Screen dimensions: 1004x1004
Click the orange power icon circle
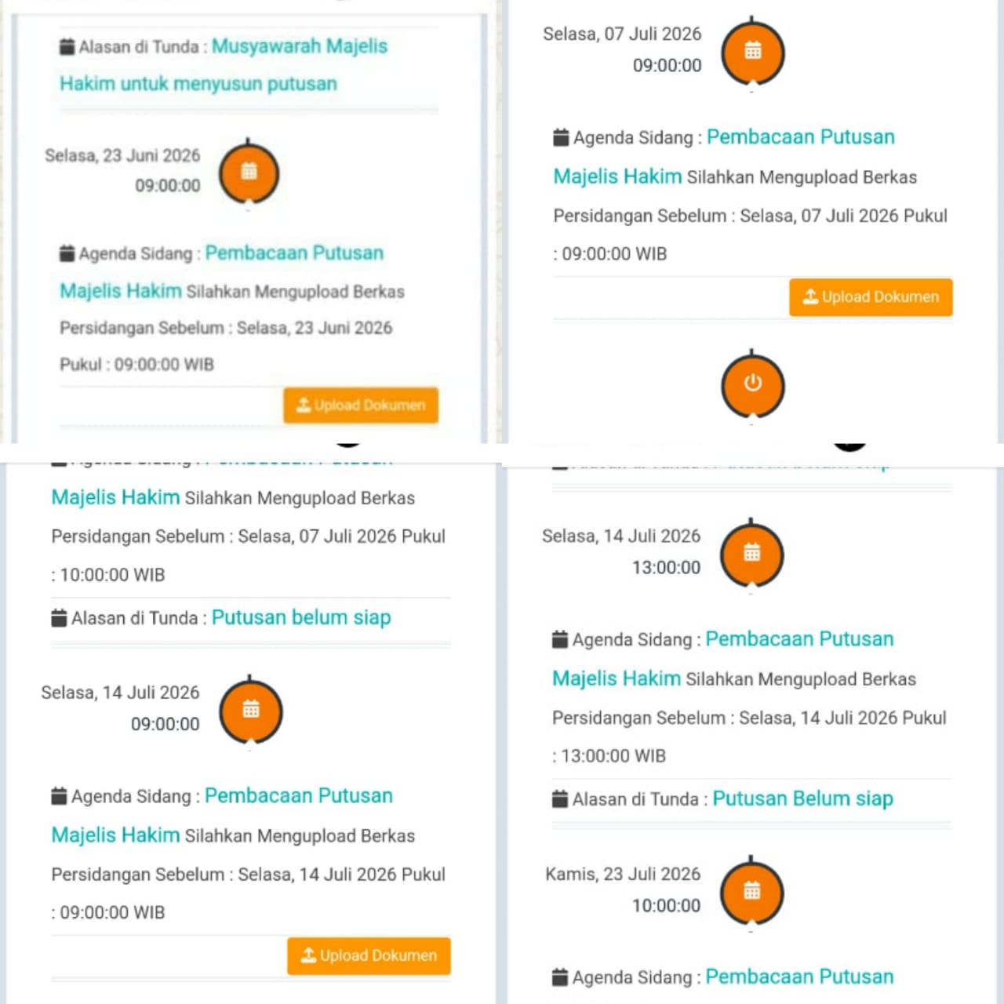752,384
